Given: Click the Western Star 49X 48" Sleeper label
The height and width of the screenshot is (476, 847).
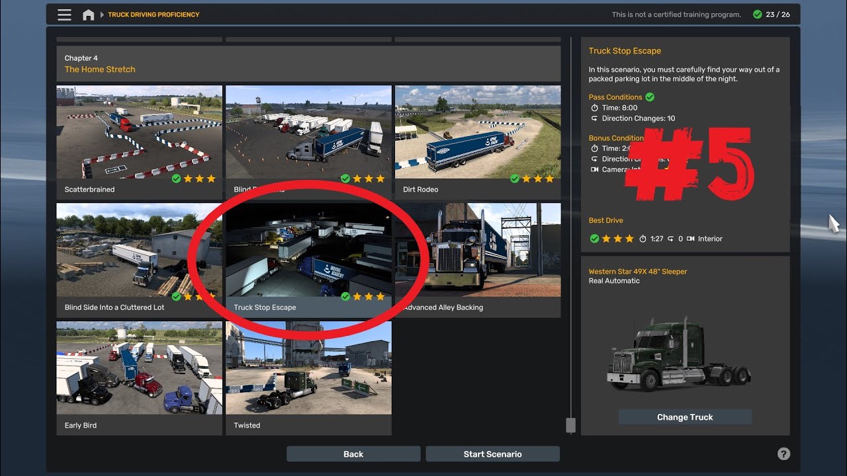Looking at the screenshot, I should pyautogui.click(x=638, y=272).
